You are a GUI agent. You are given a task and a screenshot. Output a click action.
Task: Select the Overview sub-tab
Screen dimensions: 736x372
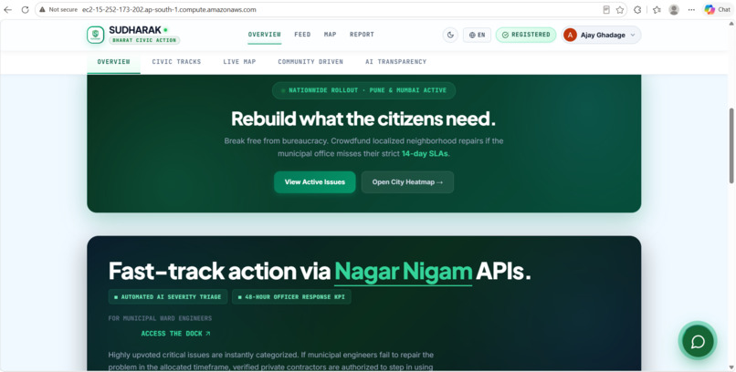(x=113, y=62)
